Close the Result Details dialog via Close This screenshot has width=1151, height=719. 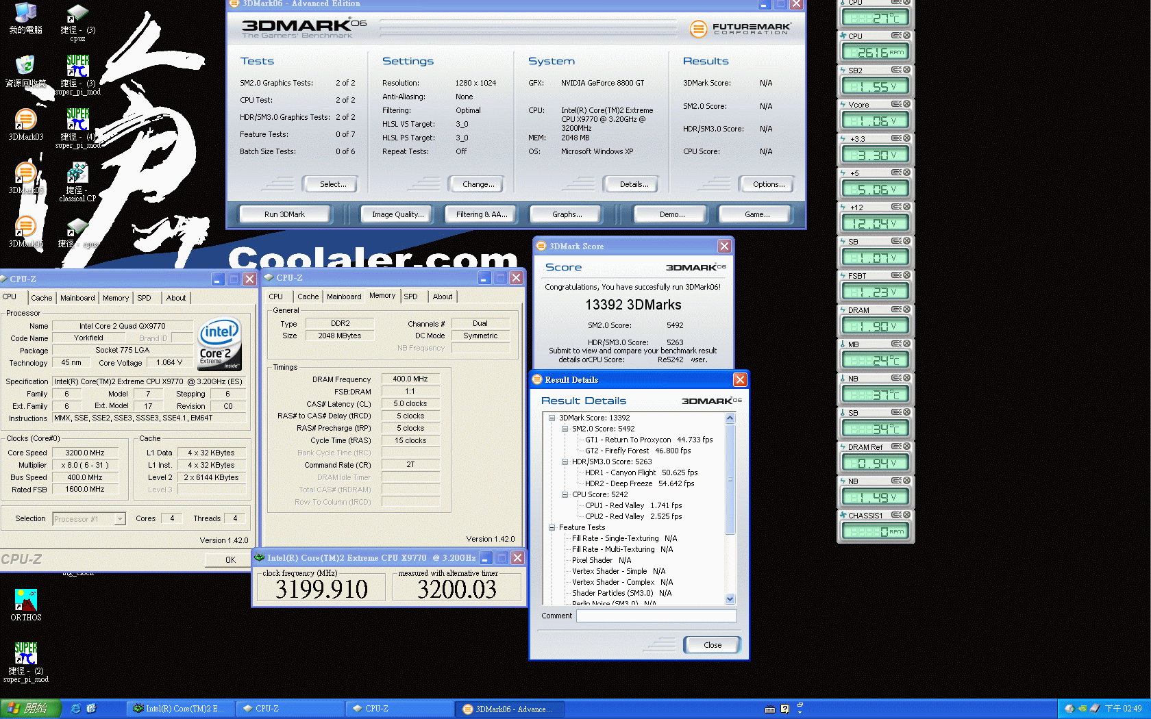pyautogui.click(x=713, y=645)
